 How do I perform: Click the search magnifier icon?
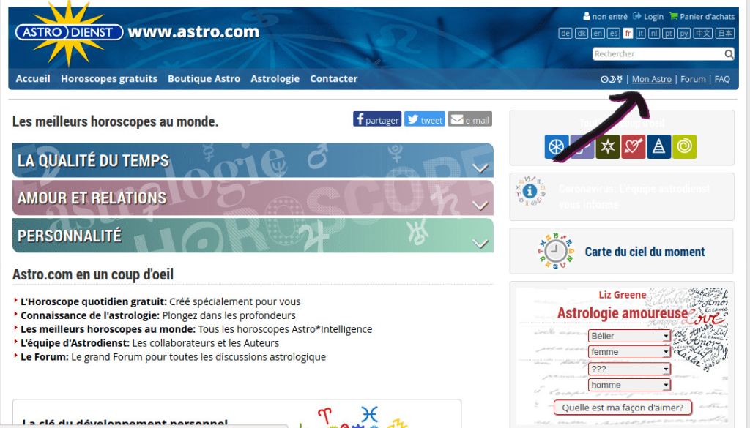729,53
